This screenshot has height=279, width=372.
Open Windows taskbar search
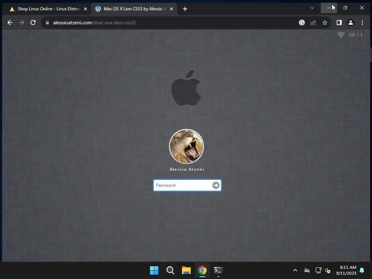click(170, 270)
